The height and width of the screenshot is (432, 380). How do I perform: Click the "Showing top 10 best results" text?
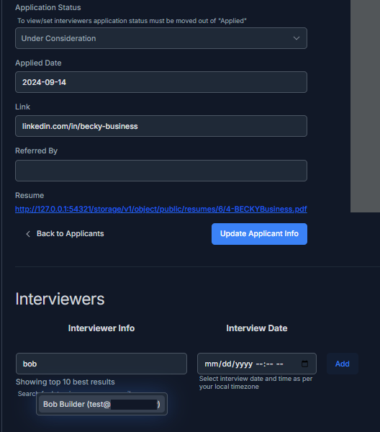click(65, 382)
